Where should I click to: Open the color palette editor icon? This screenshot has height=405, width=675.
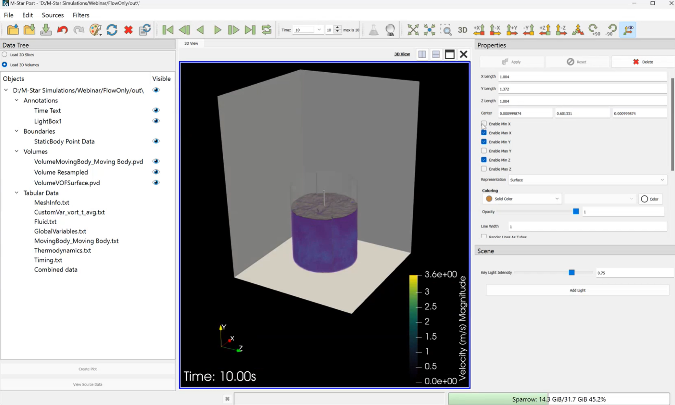click(95, 30)
